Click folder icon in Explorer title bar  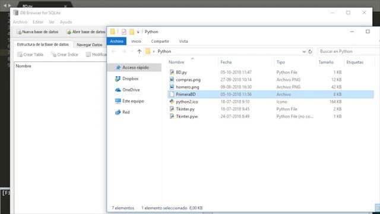112,32
